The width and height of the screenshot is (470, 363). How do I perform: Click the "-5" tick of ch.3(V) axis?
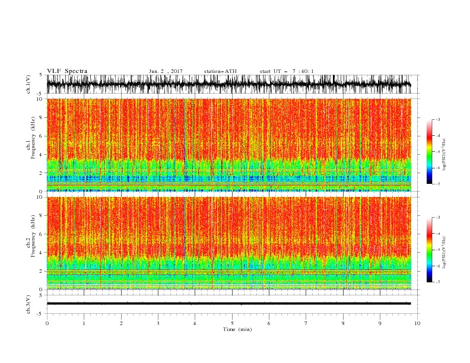tap(40, 314)
